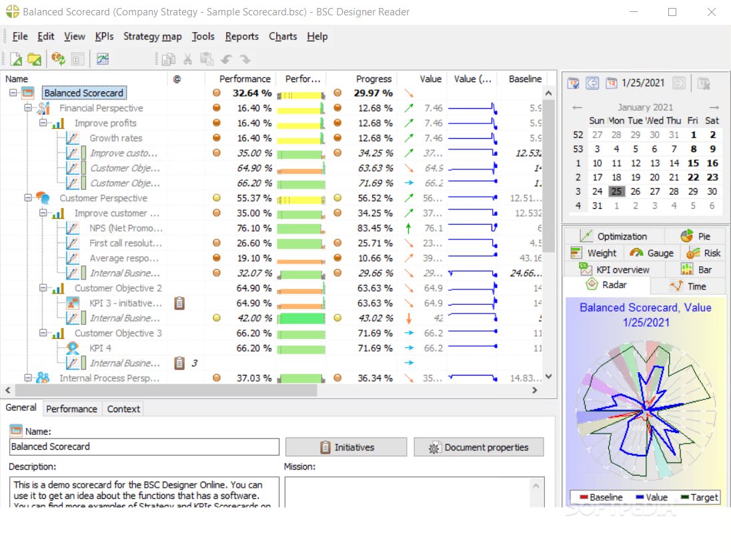This screenshot has height=553, width=731.
Task: Collapse the Improve profits node
Action: [x=43, y=123]
